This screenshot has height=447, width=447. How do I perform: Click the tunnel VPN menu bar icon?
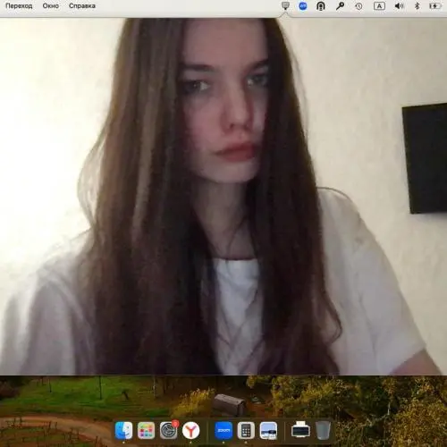(321, 6)
